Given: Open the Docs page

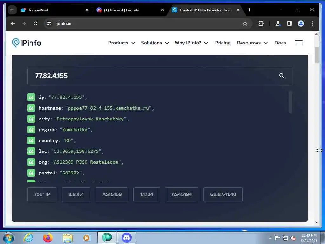Looking at the screenshot, I should (280, 43).
